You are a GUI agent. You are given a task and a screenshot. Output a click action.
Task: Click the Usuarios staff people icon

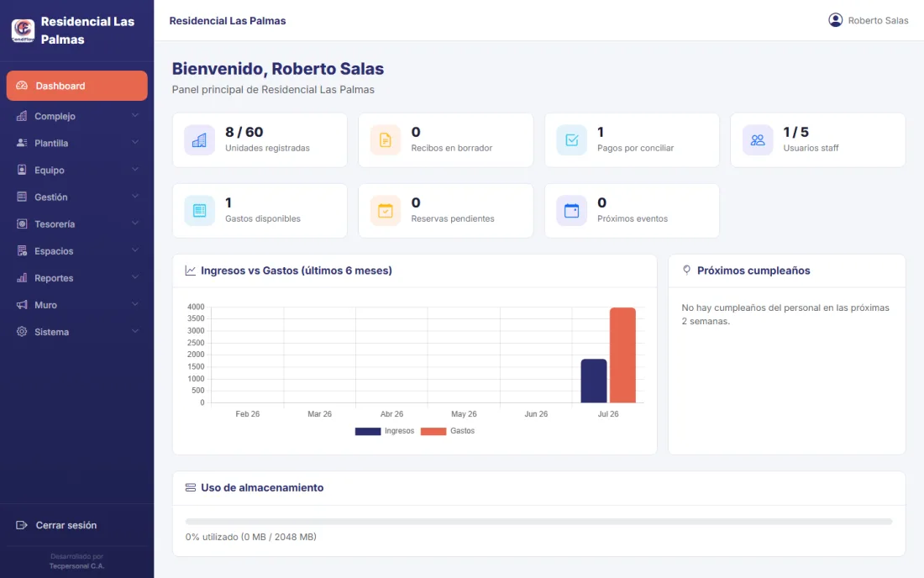(x=758, y=140)
